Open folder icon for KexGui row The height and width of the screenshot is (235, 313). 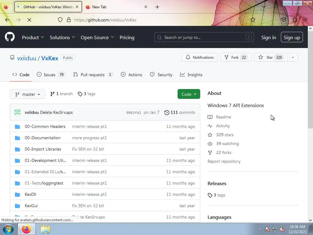(17, 206)
